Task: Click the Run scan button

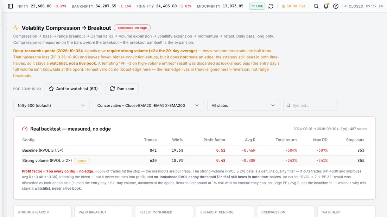Action: 122,89
